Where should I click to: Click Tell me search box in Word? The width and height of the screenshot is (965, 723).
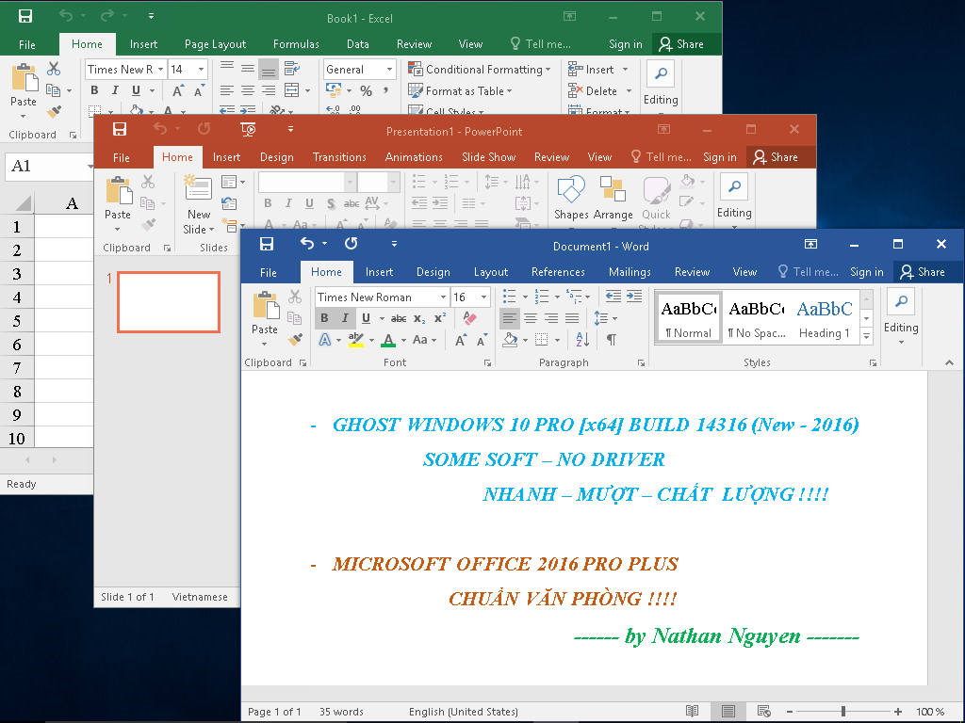coord(808,272)
